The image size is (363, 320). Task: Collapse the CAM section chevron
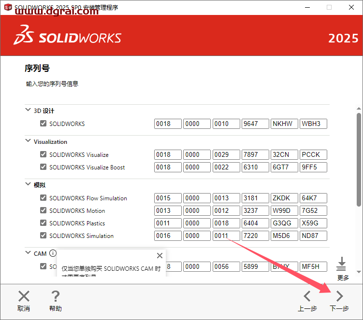[x=28, y=253]
